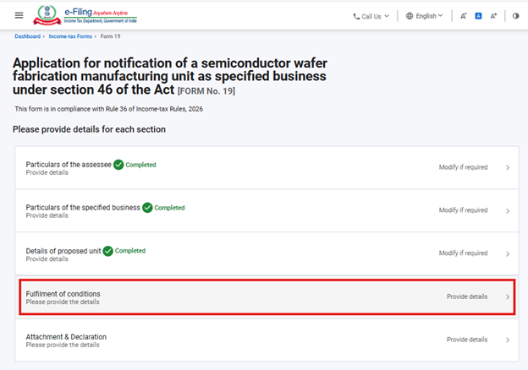Click the green tick beside specified business
This screenshot has width=528, height=370.
(147, 208)
